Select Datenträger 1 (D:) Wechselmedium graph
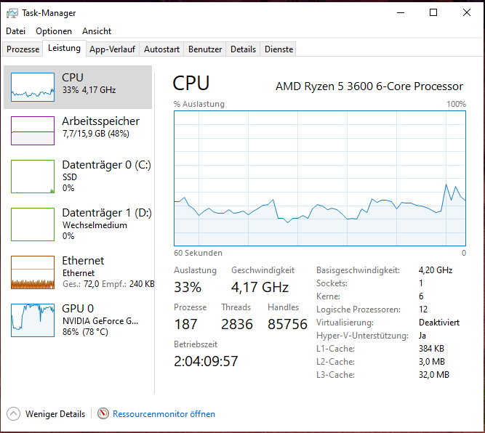 [33, 224]
